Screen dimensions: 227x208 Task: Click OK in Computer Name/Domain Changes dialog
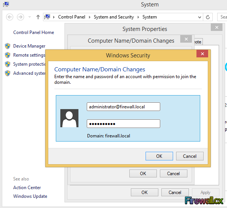click(x=143, y=174)
